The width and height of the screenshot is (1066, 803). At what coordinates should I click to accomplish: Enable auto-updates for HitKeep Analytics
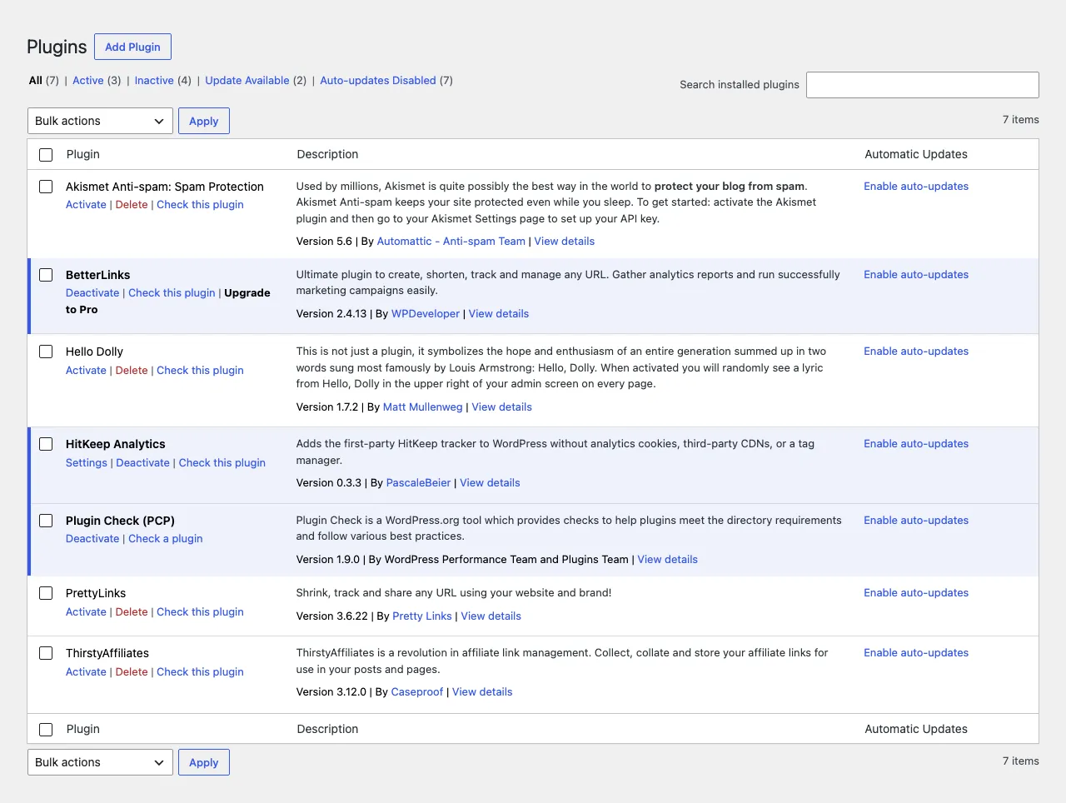pyautogui.click(x=916, y=444)
